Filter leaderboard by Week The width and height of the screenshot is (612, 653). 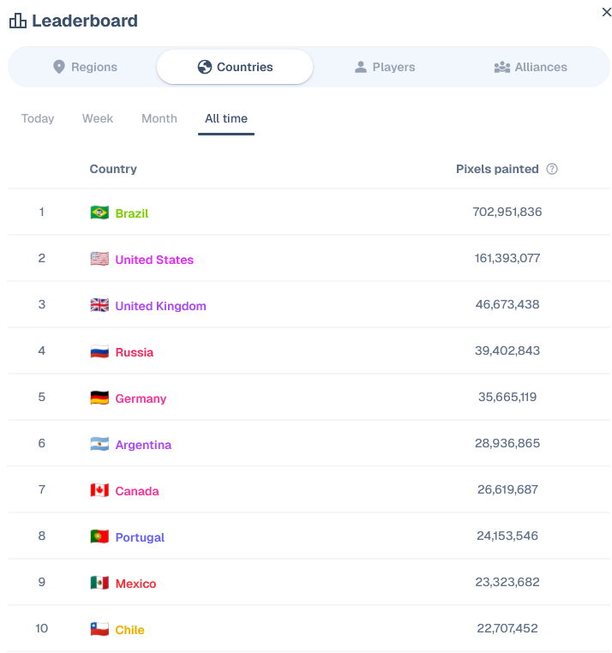click(98, 119)
